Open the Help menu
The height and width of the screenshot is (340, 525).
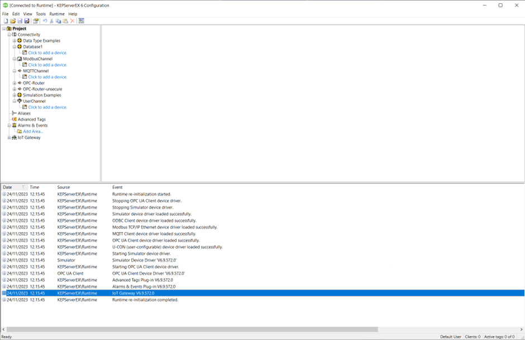tap(73, 14)
